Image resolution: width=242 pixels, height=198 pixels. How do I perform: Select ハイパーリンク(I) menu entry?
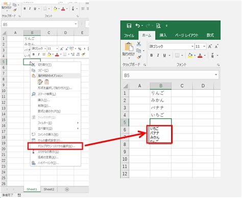point(48,163)
